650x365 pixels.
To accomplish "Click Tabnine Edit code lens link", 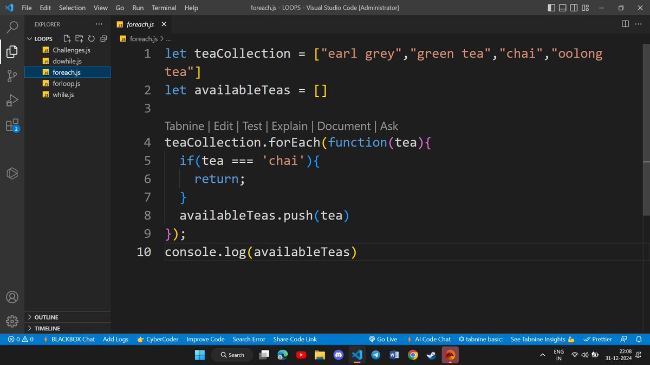I will 223,126.
